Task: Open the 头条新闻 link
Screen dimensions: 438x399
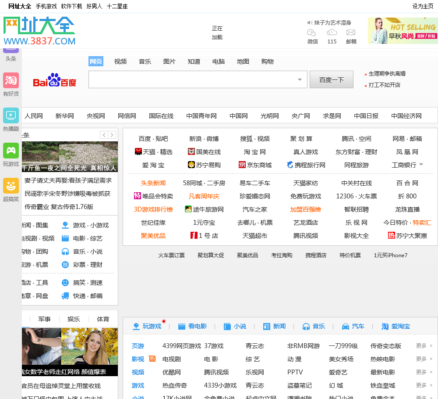Action: click(153, 183)
